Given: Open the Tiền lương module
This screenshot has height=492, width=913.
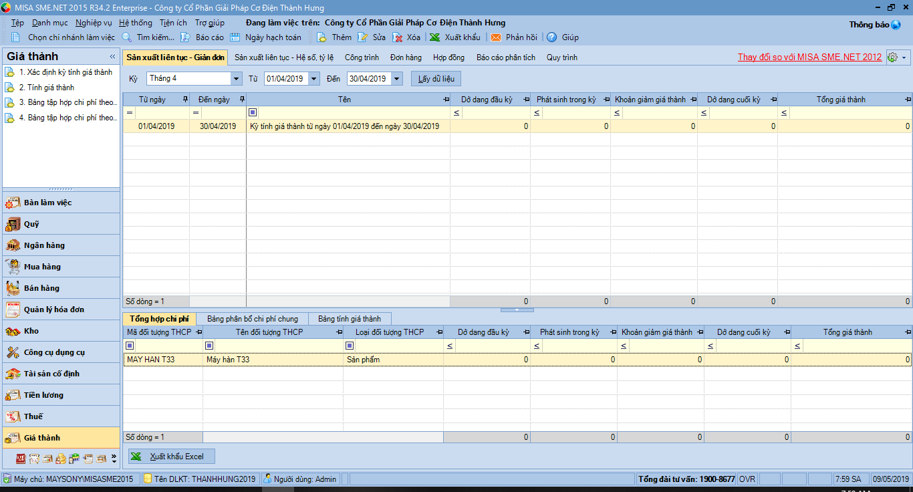Looking at the screenshot, I should pos(61,395).
